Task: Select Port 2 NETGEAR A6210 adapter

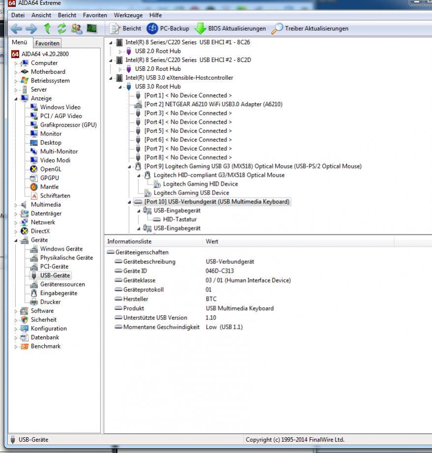Action: (214, 104)
